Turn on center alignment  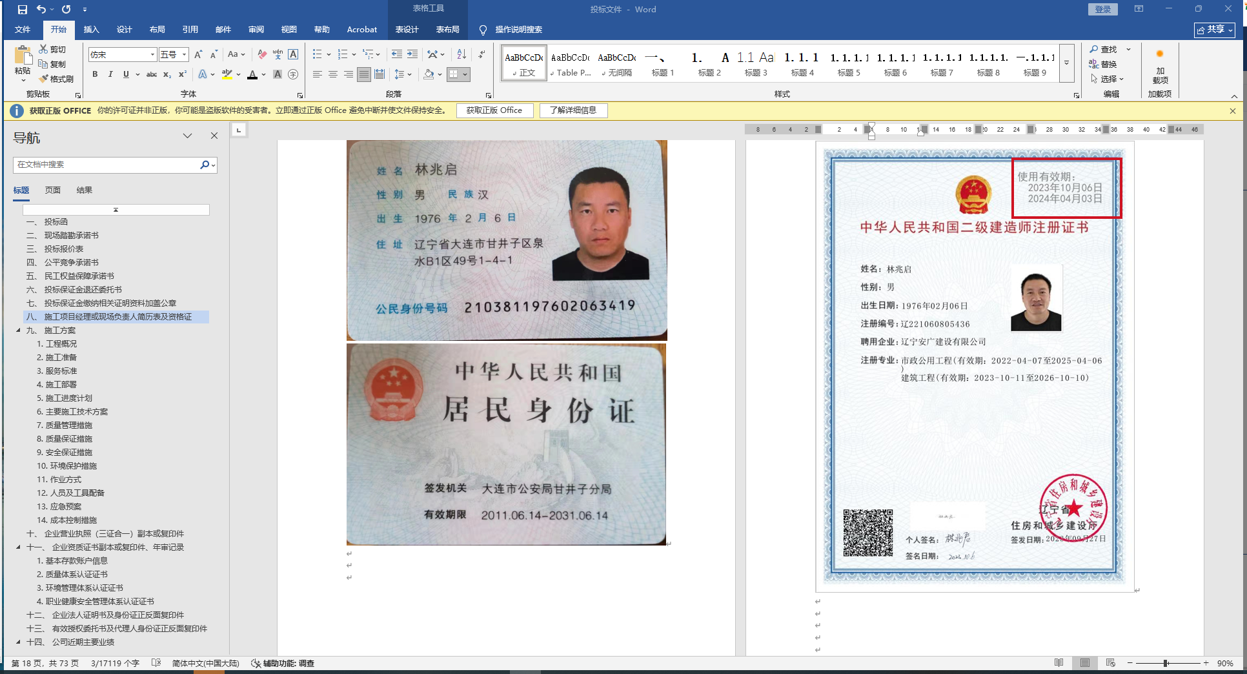click(x=333, y=74)
